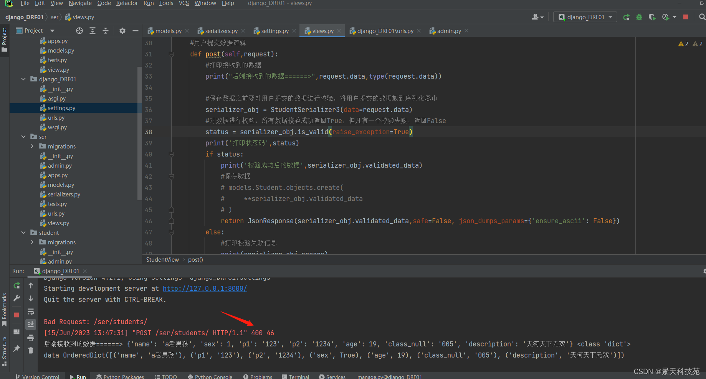The height and width of the screenshot is (379, 706).
Task: Toggle scroll to end in Run console
Action: point(31,325)
